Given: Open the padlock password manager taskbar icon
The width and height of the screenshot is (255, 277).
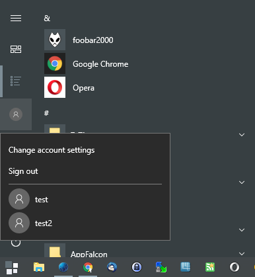Looking at the screenshot, I should [x=137, y=267].
